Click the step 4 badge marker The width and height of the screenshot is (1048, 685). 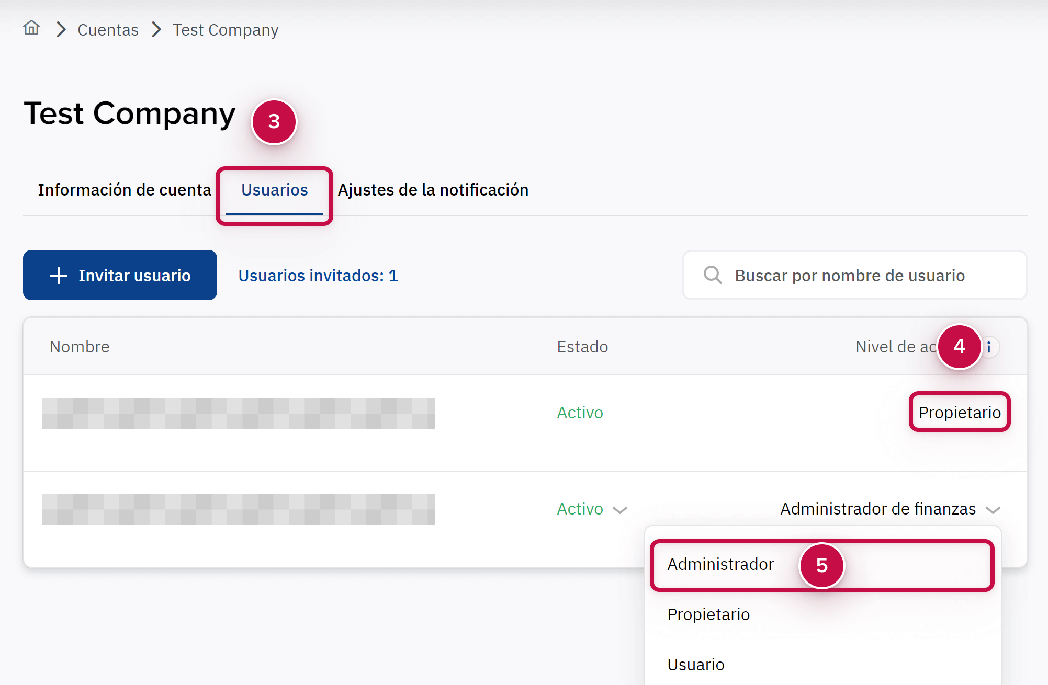click(x=959, y=346)
